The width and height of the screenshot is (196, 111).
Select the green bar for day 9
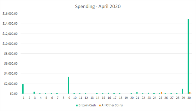(x=69, y=85)
